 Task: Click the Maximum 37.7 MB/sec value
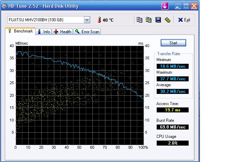172,79
